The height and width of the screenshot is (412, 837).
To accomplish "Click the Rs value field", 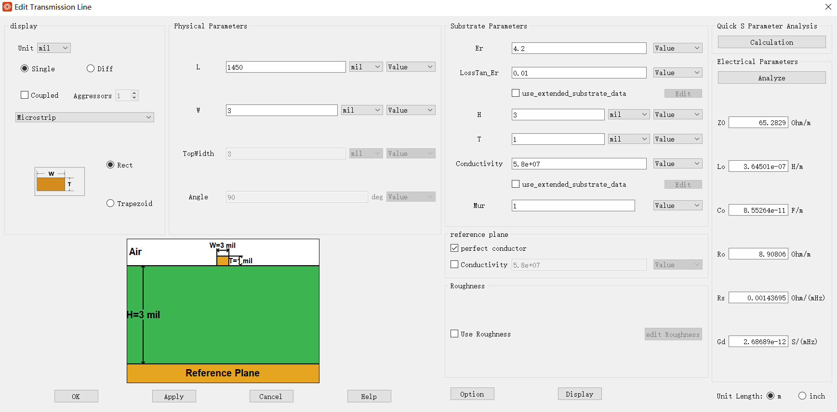I will 758,297.
